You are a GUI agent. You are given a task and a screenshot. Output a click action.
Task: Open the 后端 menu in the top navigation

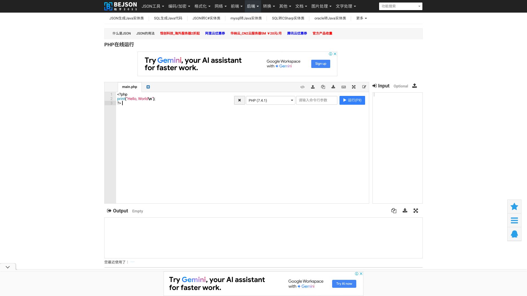point(253,6)
